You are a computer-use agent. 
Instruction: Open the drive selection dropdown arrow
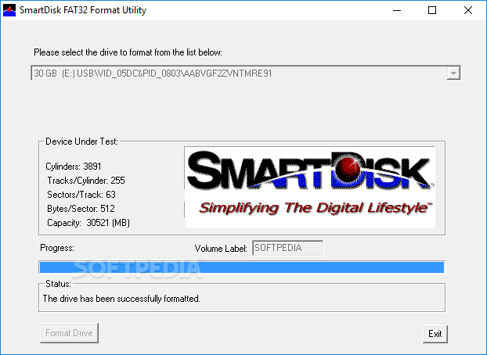click(x=453, y=74)
